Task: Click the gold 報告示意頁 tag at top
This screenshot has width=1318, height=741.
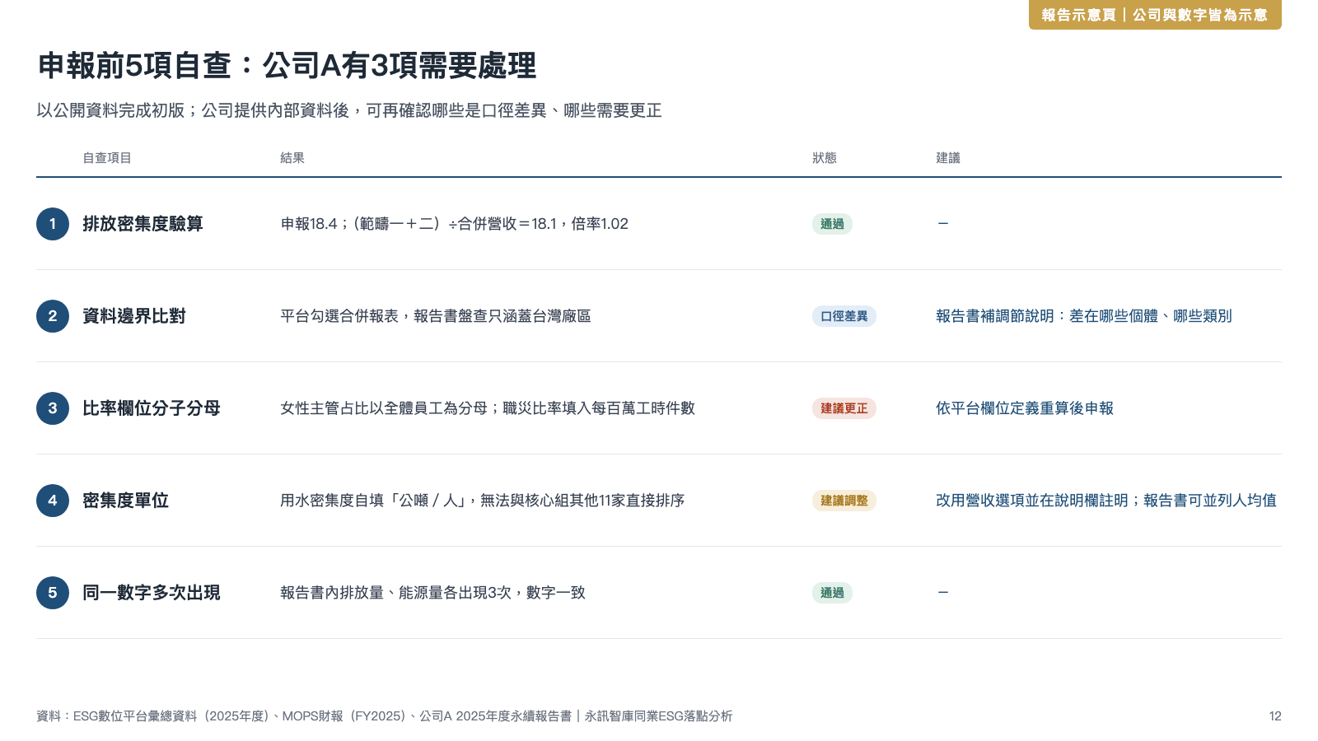Action: (x=1155, y=15)
